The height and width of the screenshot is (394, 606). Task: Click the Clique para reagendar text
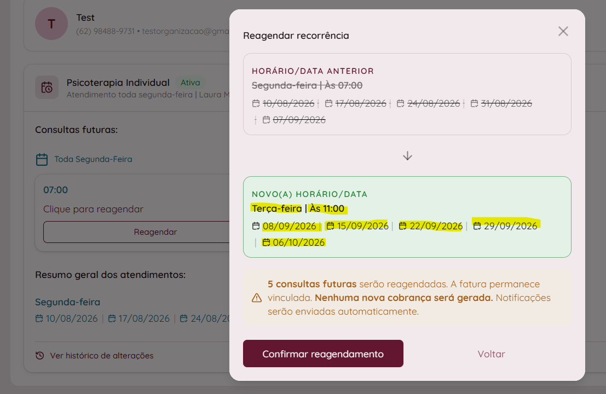coord(93,209)
